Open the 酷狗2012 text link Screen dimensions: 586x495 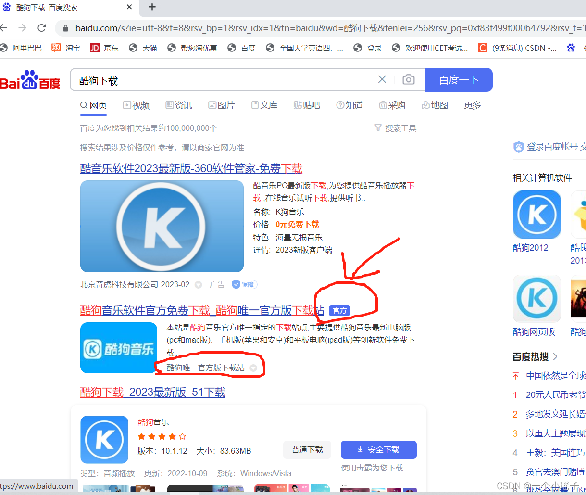[x=531, y=248]
